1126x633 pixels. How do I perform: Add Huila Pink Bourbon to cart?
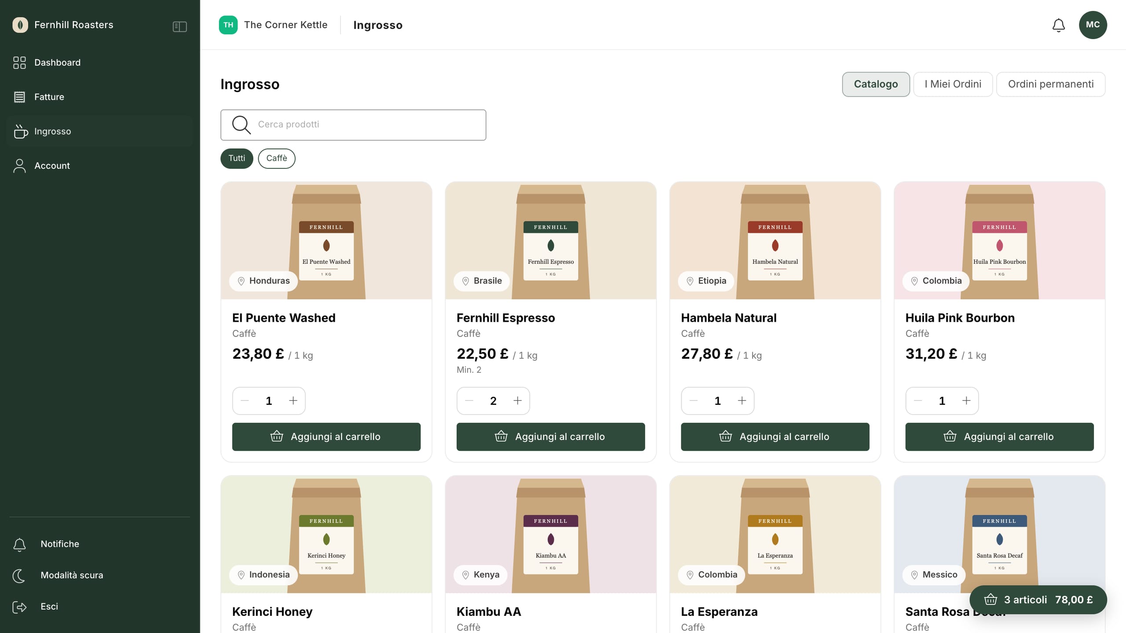click(x=999, y=437)
